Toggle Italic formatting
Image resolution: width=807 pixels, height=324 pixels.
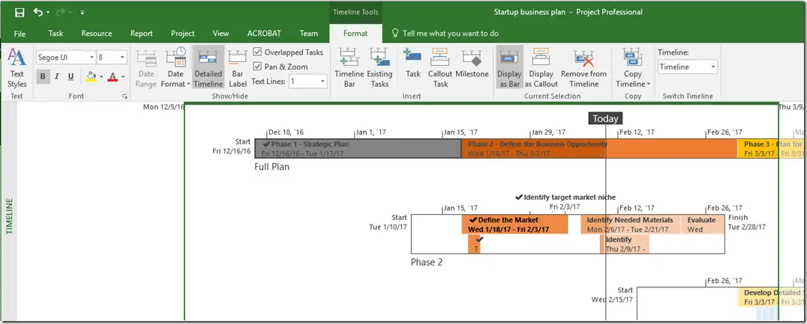pos(56,77)
